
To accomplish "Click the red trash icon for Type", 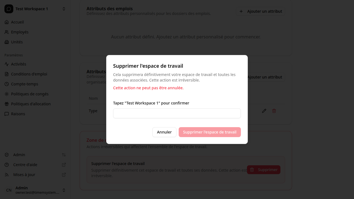I will point(274,111).
